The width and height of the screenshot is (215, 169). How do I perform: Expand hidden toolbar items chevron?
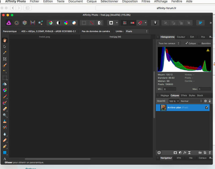click(211, 23)
